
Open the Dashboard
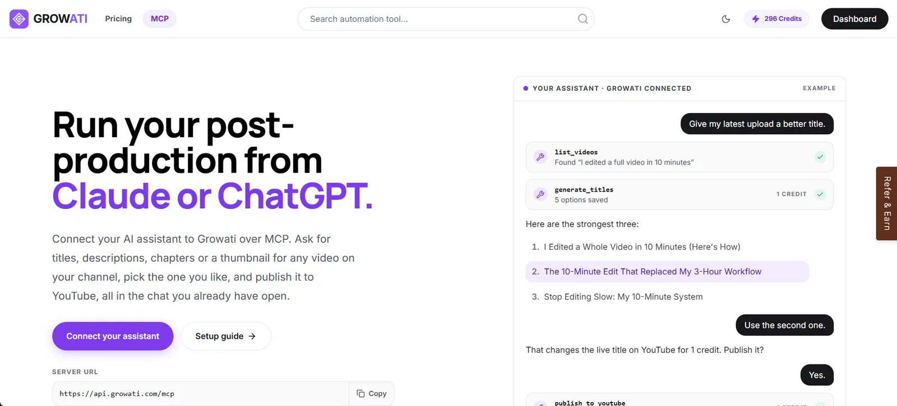[854, 19]
